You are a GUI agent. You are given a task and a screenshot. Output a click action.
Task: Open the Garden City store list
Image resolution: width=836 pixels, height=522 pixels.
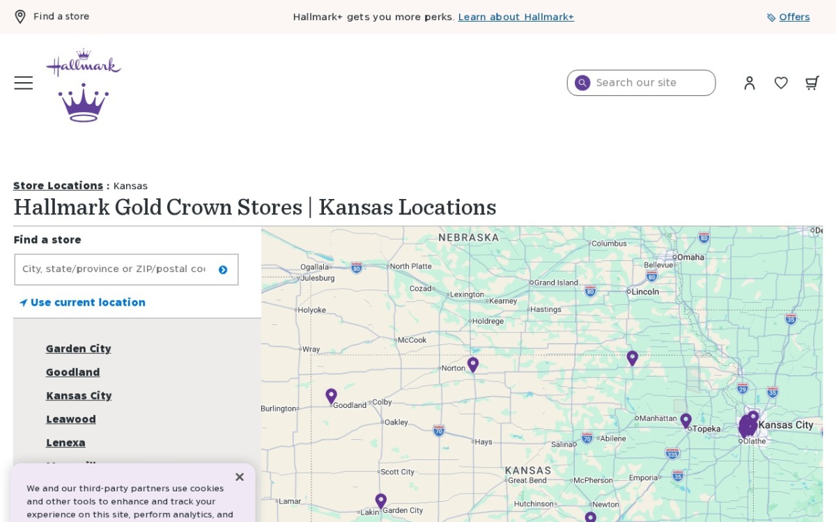tap(79, 349)
